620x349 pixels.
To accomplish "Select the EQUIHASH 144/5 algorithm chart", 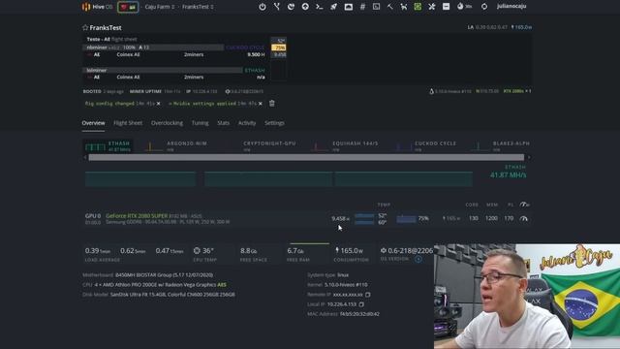I will click(346, 146).
